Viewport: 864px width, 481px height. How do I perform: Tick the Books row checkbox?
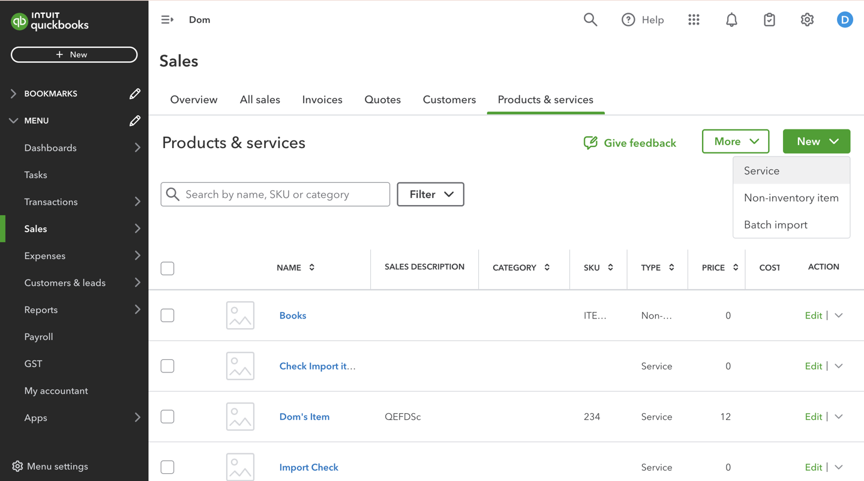click(167, 315)
